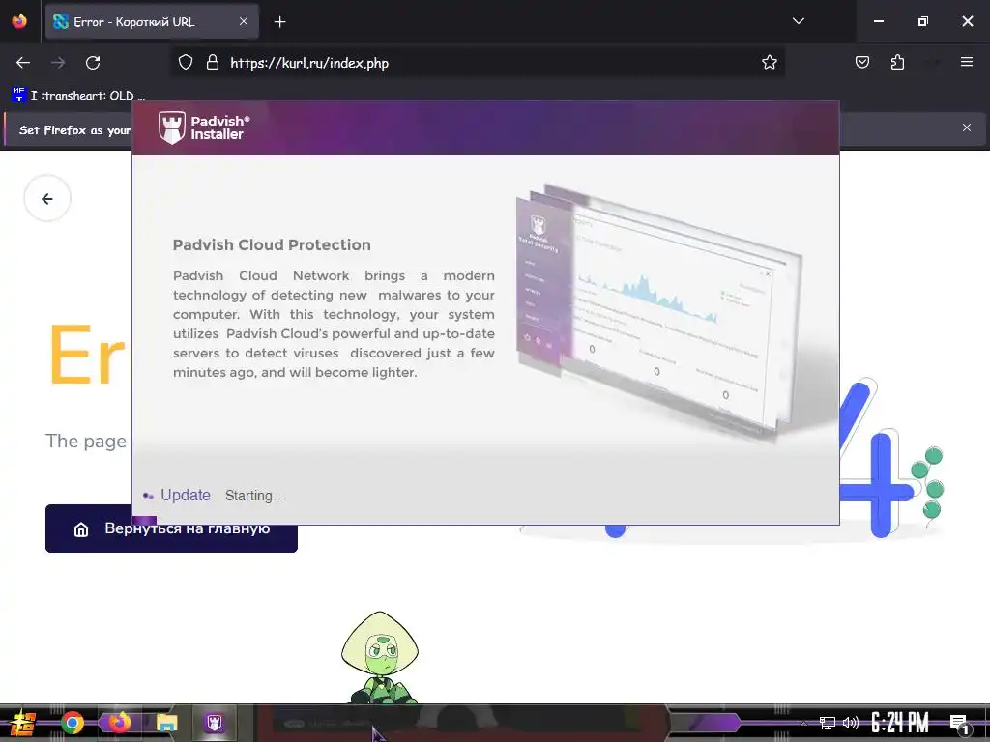This screenshot has width=990, height=742.
Task: Click the Padvish dashboard preview image
Action: 659,312
